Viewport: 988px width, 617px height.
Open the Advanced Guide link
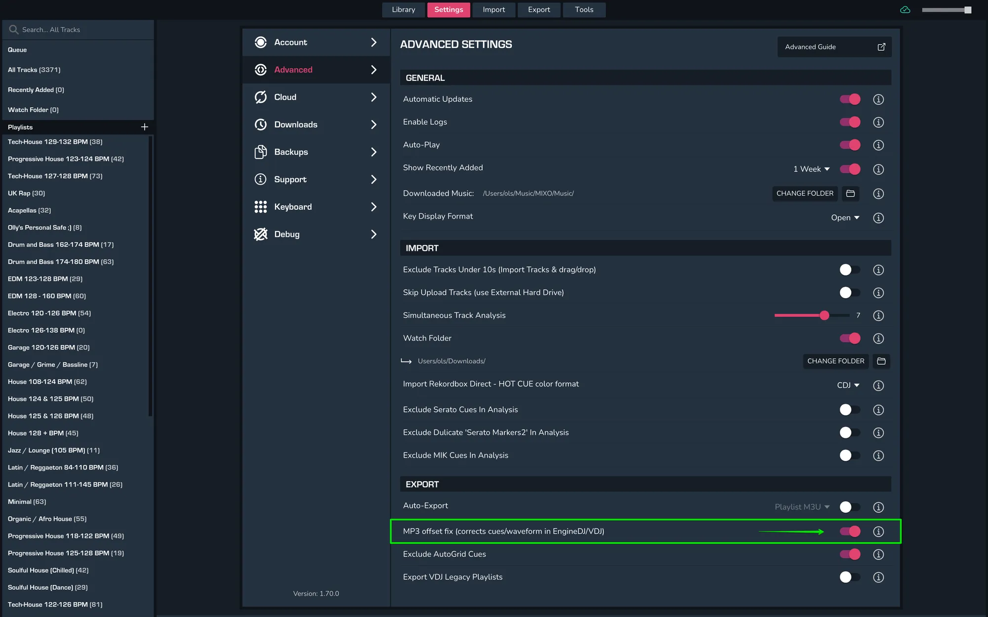click(x=834, y=47)
